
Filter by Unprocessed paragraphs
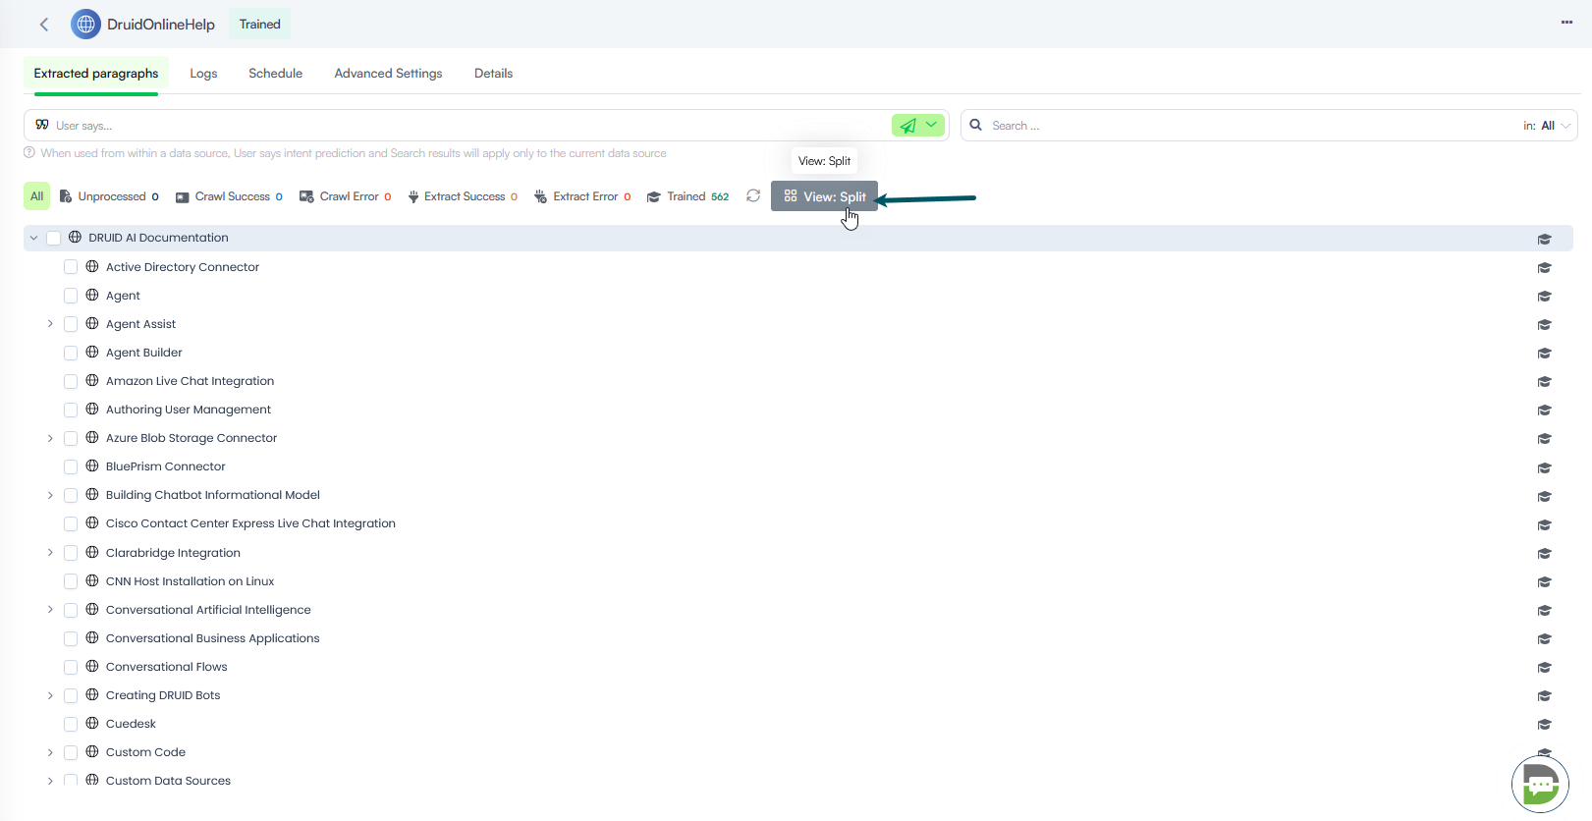(x=109, y=196)
